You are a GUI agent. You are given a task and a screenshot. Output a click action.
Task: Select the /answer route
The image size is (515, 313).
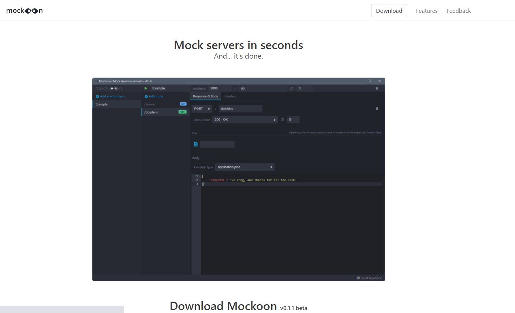click(165, 104)
